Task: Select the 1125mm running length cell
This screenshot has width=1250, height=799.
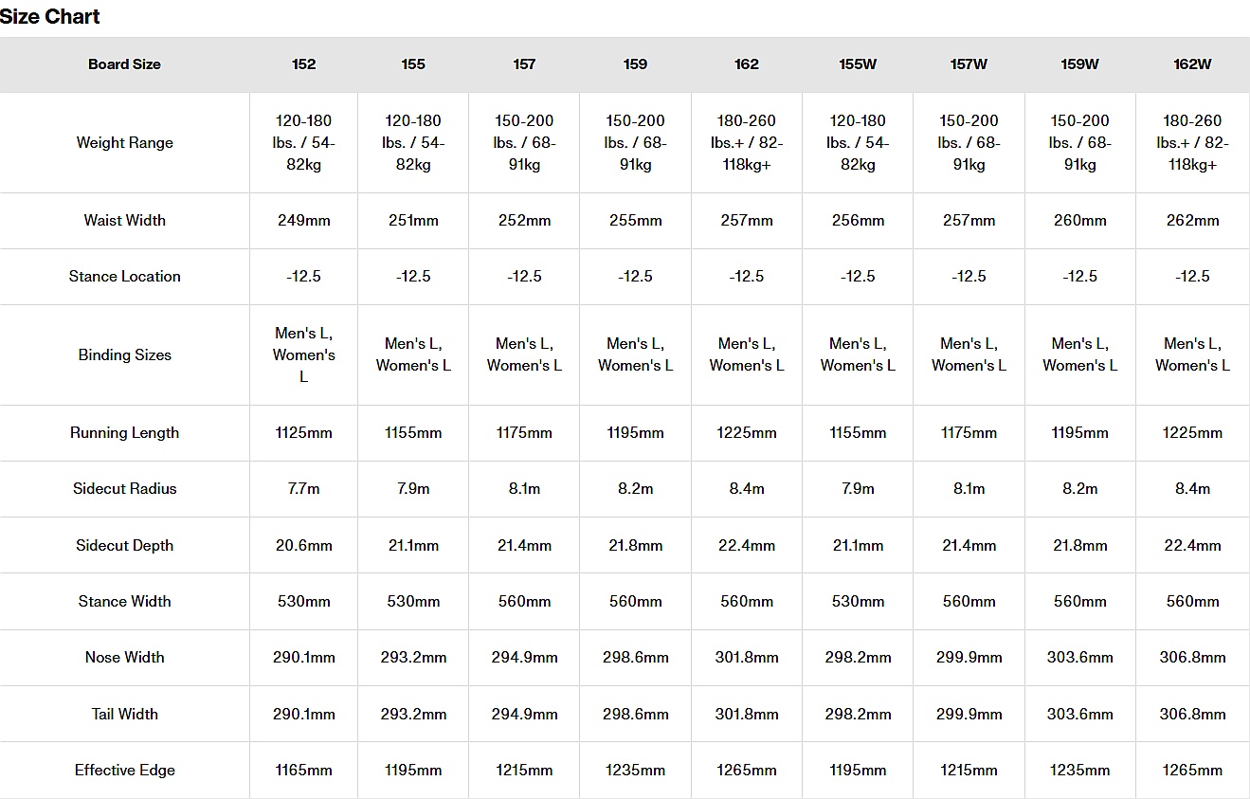Action: coord(303,432)
